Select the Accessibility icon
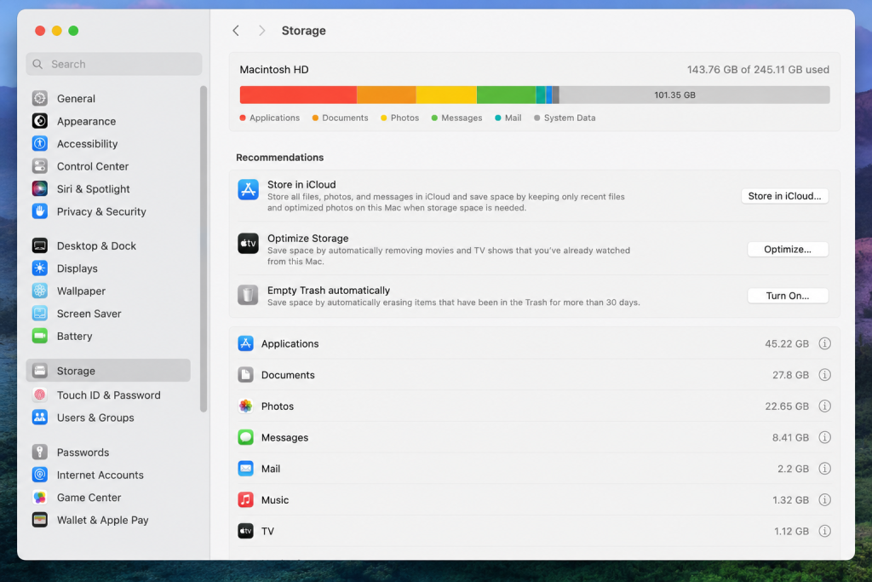 (x=39, y=143)
